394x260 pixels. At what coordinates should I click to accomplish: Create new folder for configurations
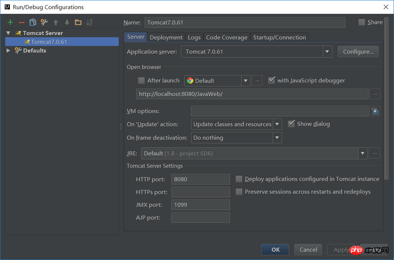pos(78,22)
